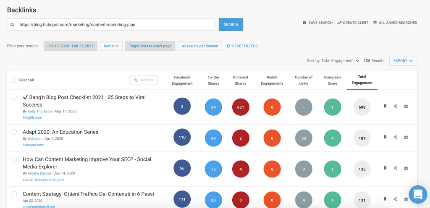Viewport: 430px width, 208px height.
Task: Open the blogfiti.com domain link
Action: pyautogui.click(x=33, y=118)
